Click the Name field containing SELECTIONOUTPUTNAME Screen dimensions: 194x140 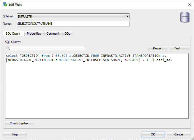73,24
